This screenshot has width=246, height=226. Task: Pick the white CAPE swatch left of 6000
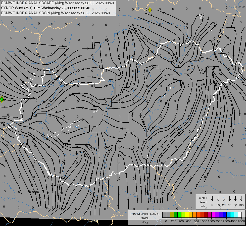tap(240, 215)
